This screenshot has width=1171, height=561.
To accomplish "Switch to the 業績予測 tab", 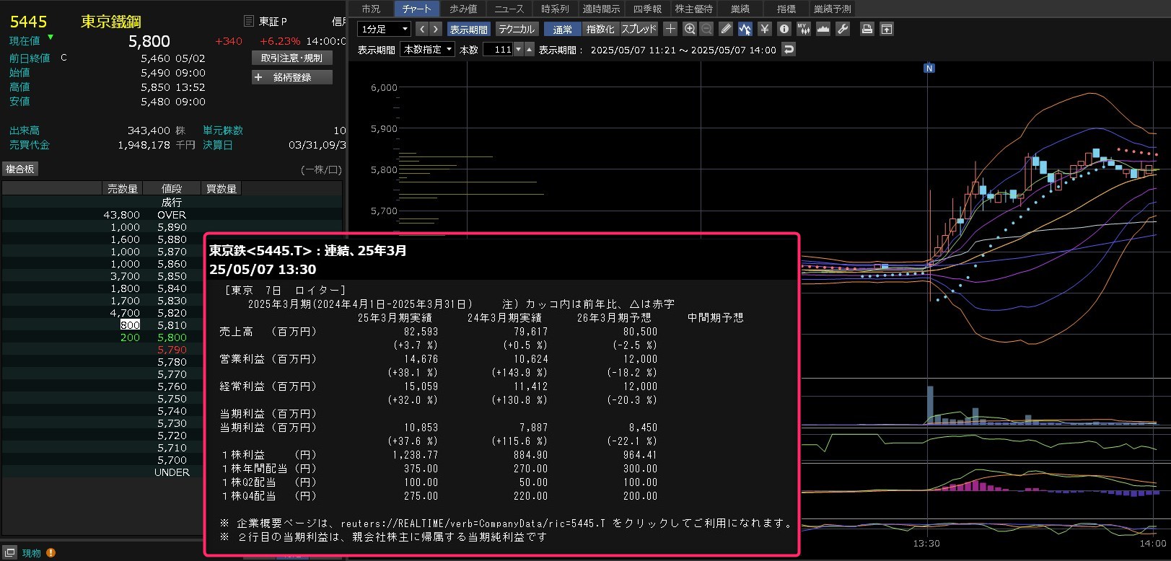I will (832, 9).
